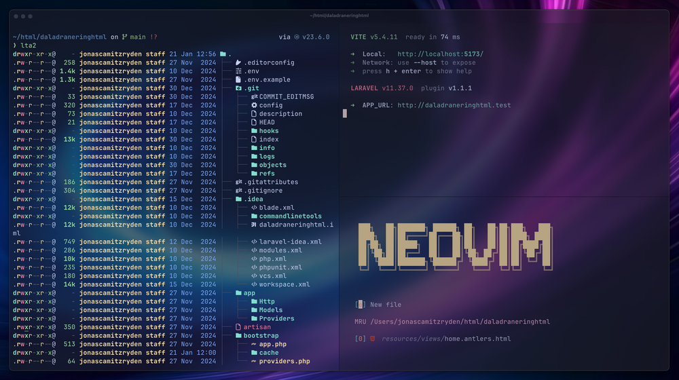Click the hooks folder icon
679x380 pixels.
tap(254, 131)
